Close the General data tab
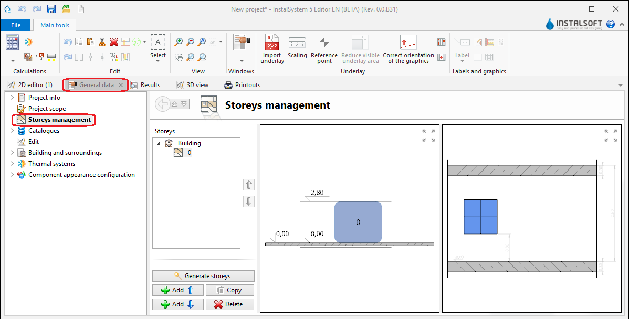The height and width of the screenshot is (319, 629). click(x=121, y=84)
